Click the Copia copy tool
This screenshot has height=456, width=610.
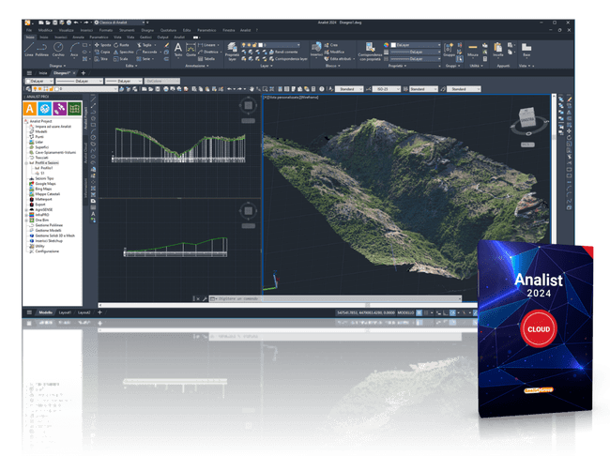[102, 52]
